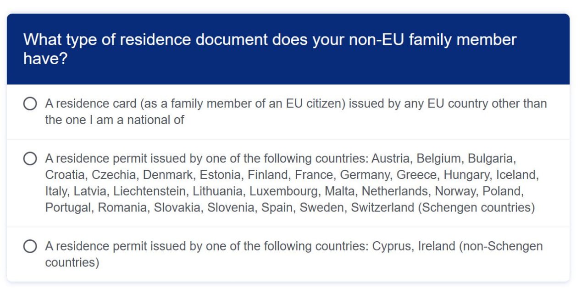The height and width of the screenshot is (293, 587).
Task: Click the text 'Austria, Belgium, Bulgaria'
Action: pos(443,159)
